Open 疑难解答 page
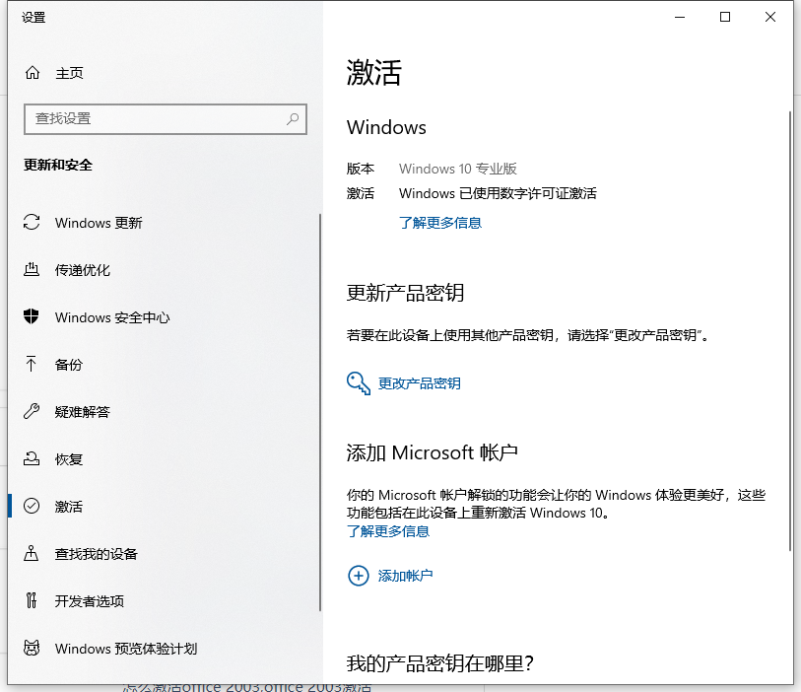801x692 pixels. (82, 412)
